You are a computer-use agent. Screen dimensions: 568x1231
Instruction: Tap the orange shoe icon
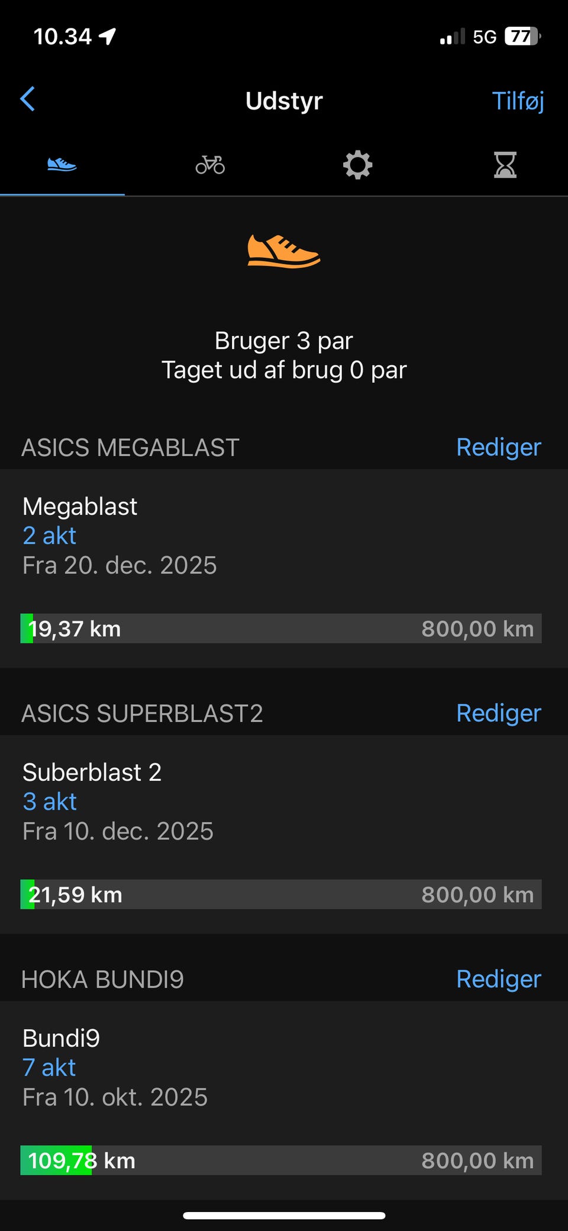tap(284, 251)
